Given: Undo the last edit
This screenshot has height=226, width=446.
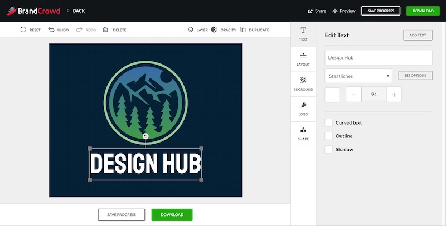Looking at the screenshot, I should (x=52, y=30).
